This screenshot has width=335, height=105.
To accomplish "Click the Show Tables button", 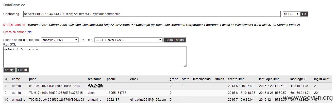I will pos(175,40).
